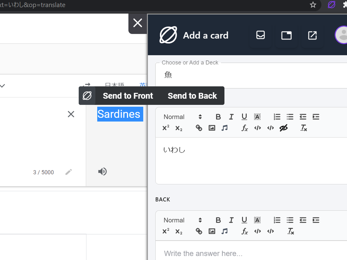Add audio with the music note in the back editor
The width and height of the screenshot is (347, 260).
point(225,231)
